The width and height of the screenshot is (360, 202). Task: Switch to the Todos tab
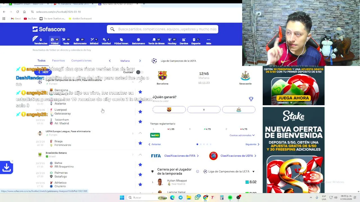[x=41, y=61]
